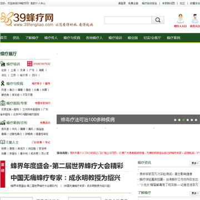Select the fifth banner carousel dot
The image size is (200, 200).
pyautogui.click(x=192, y=120)
